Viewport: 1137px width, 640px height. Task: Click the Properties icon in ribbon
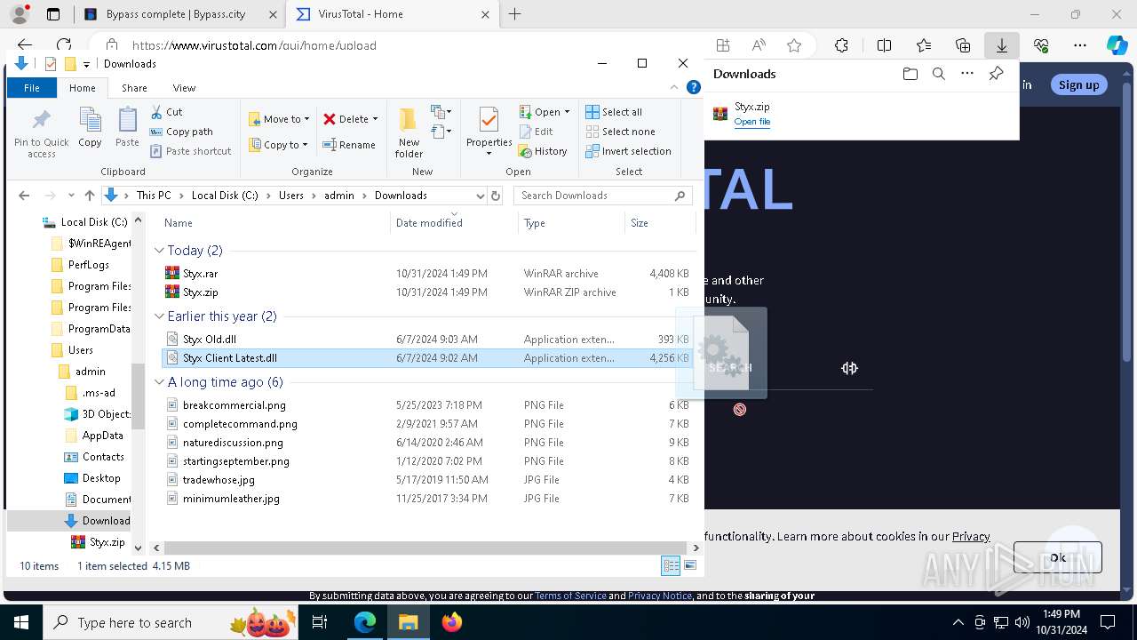point(489,121)
